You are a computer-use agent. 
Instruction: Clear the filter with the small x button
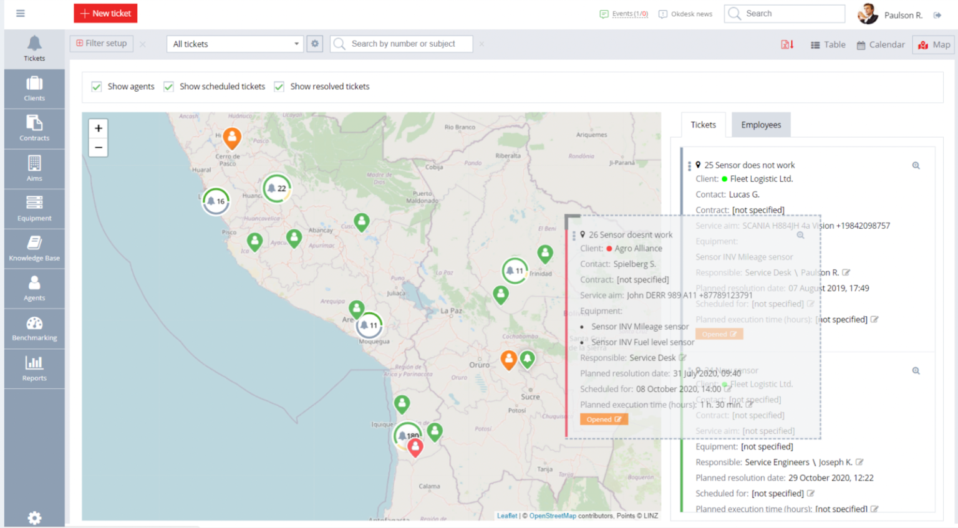pos(142,44)
